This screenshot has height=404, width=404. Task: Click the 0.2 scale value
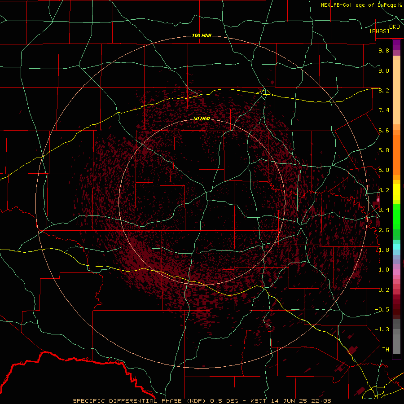click(384, 290)
